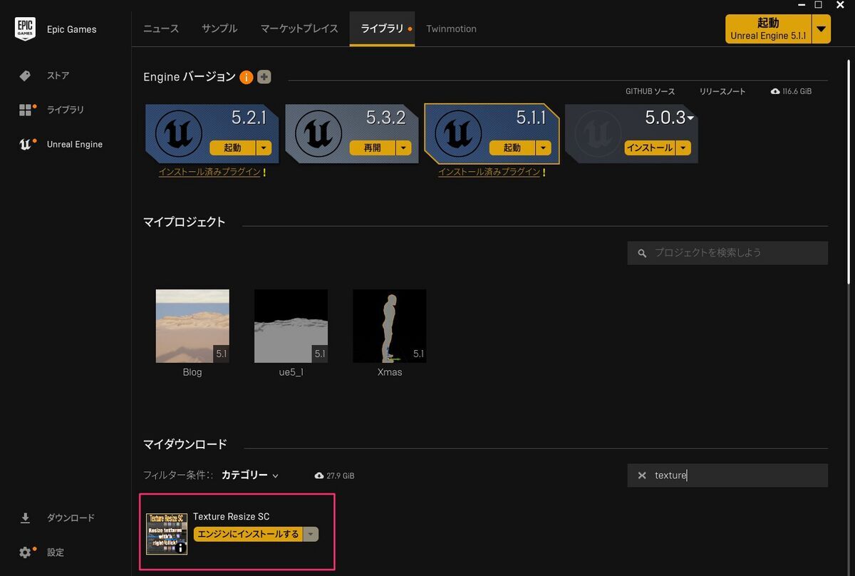Switch to the マーケットプレイス tab

coord(298,29)
